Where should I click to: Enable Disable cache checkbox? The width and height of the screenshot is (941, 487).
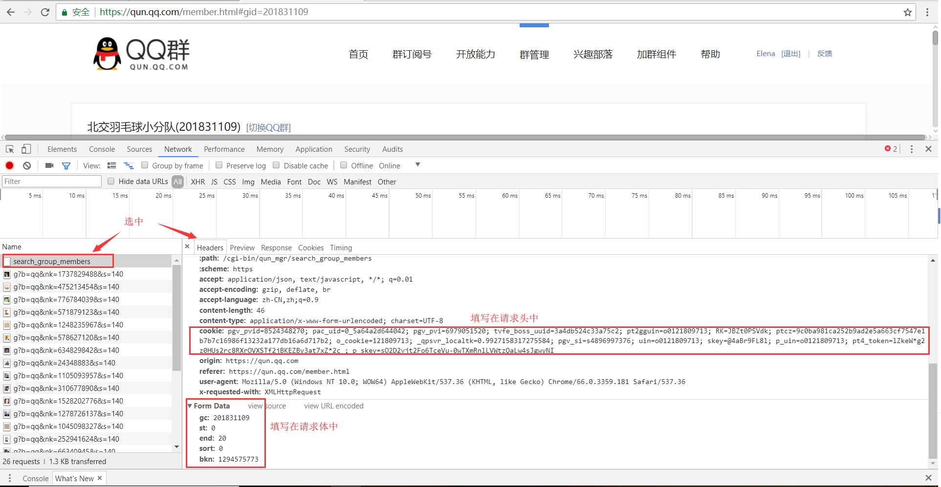(x=276, y=165)
